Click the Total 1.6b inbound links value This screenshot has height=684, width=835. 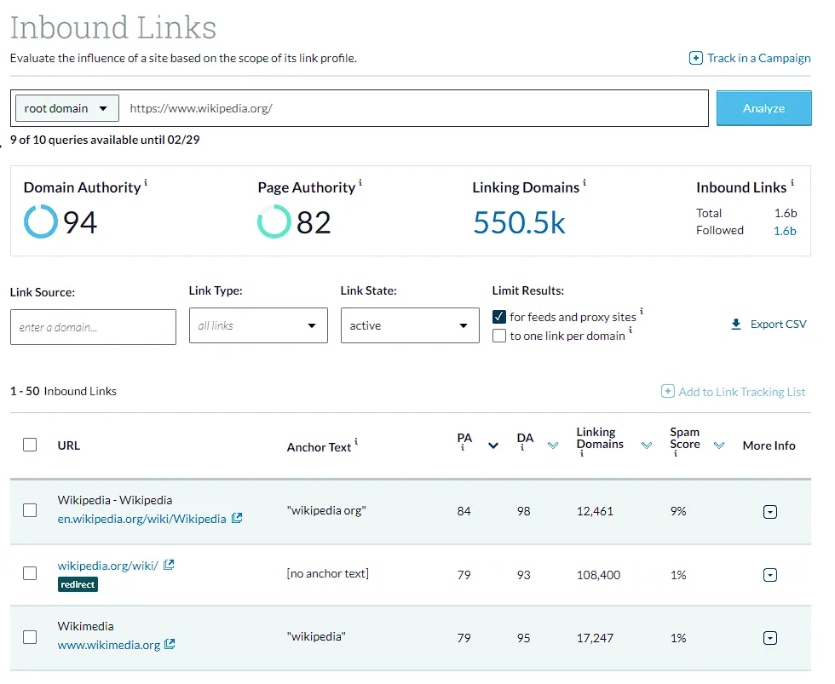tap(786, 213)
